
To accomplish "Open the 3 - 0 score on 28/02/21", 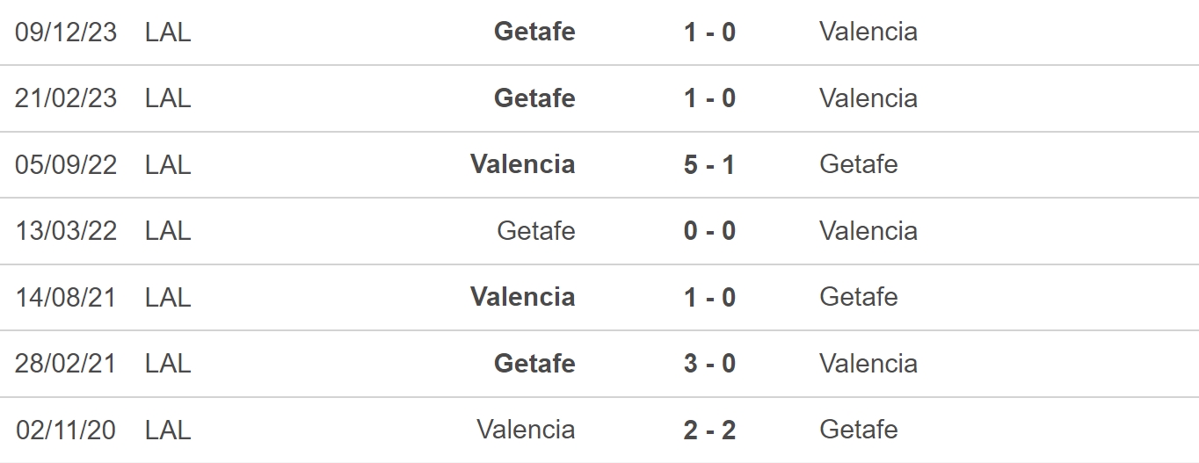I will coord(709,364).
